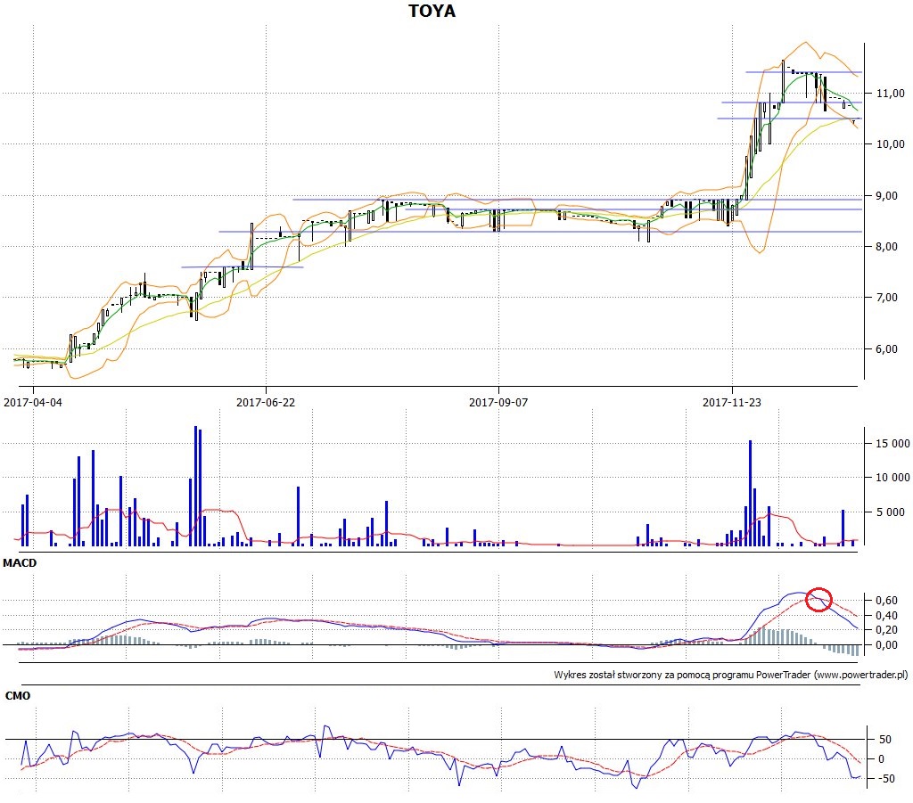Click the MACD 0,60 axis value
This screenshot has width=913, height=803.
coord(886,600)
